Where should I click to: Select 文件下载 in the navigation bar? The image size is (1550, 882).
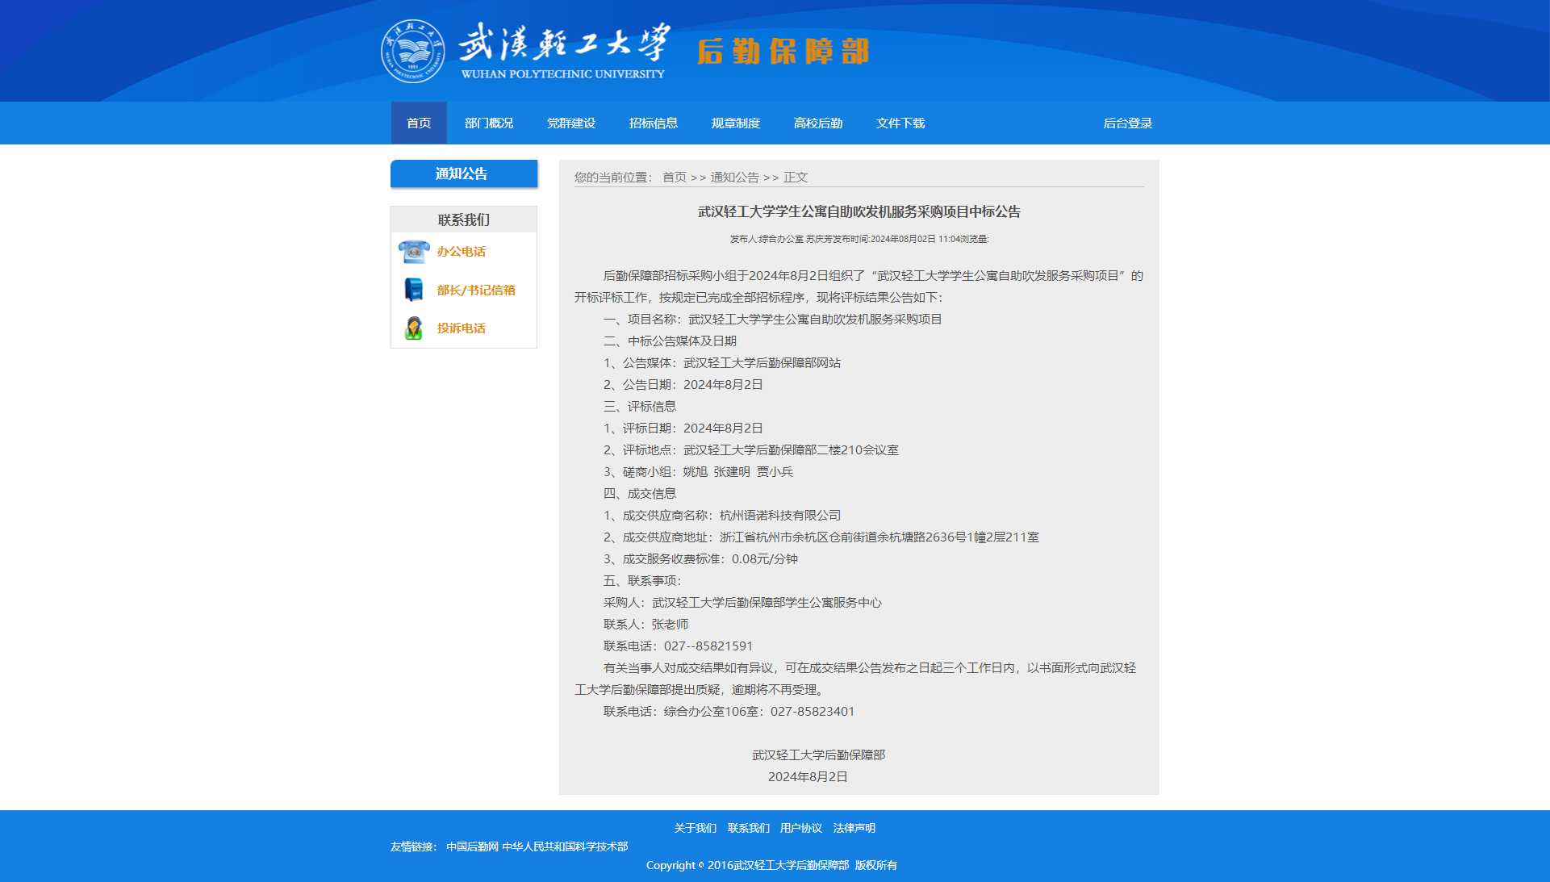pos(900,123)
